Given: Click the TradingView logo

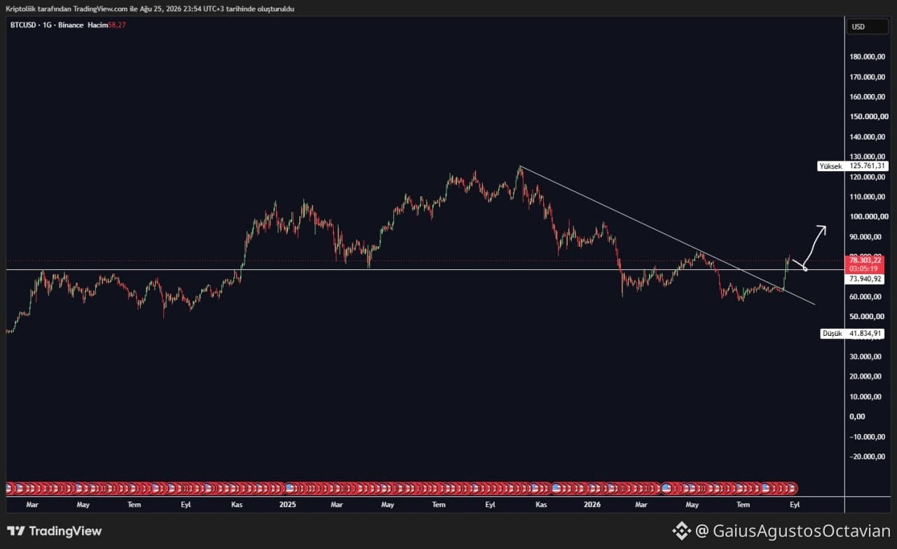Looking at the screenshot, I should [54, 531].
